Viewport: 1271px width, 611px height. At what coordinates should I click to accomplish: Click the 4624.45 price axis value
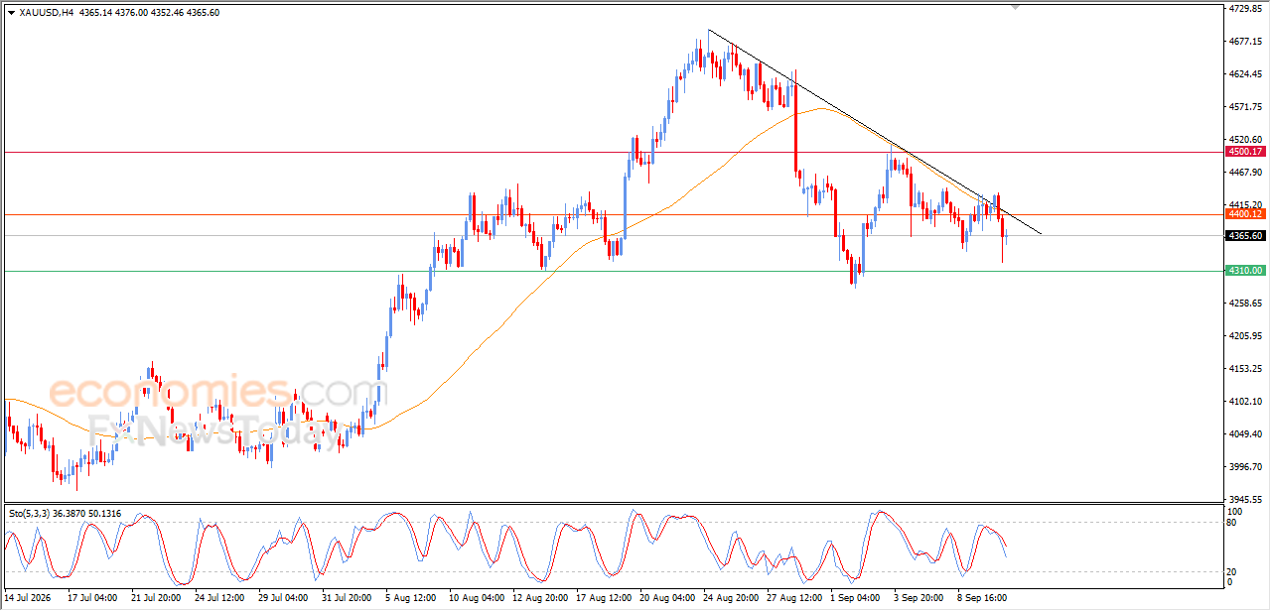tap(1244, 74)
